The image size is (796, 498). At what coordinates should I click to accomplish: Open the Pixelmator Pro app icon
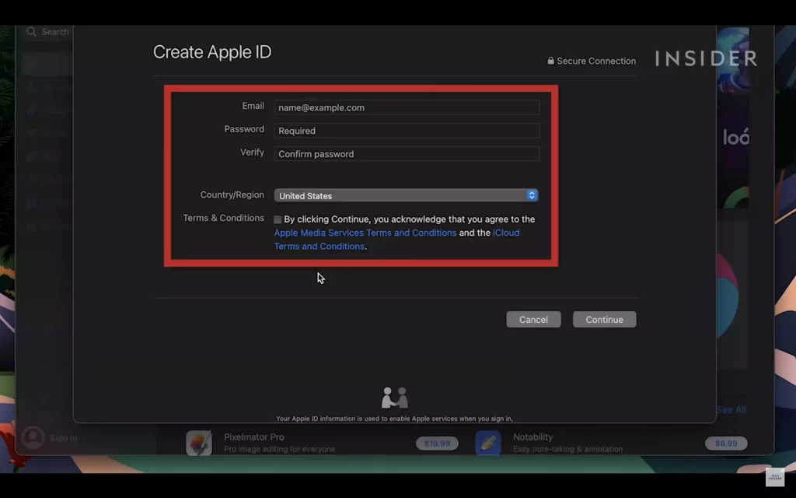(199, 443)
